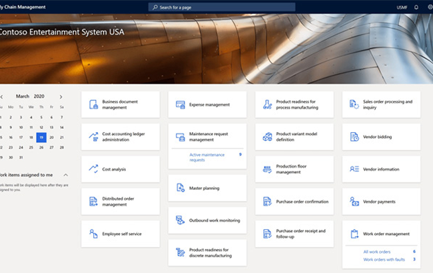Viewport: 433px width, 273px height.
Task: Open the Expense management card icon
Action: 181,105
